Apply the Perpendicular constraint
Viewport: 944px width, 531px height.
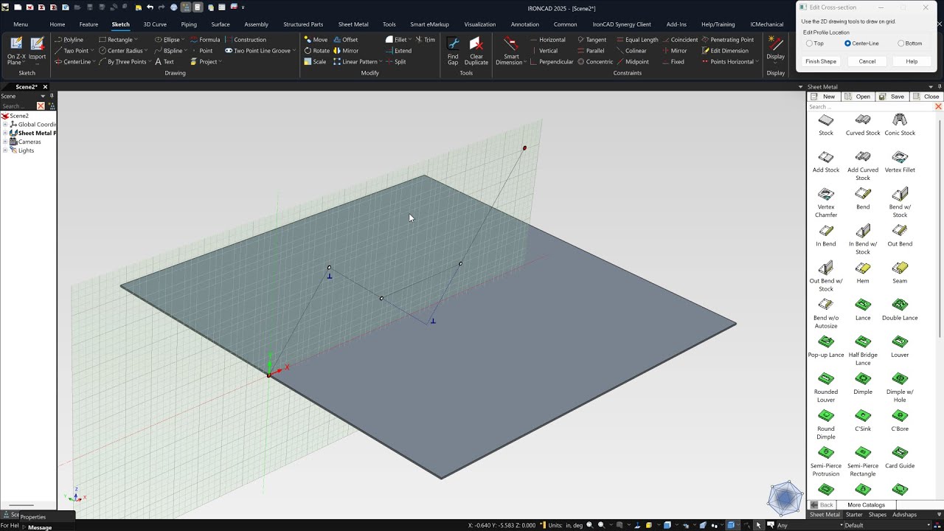551,62
